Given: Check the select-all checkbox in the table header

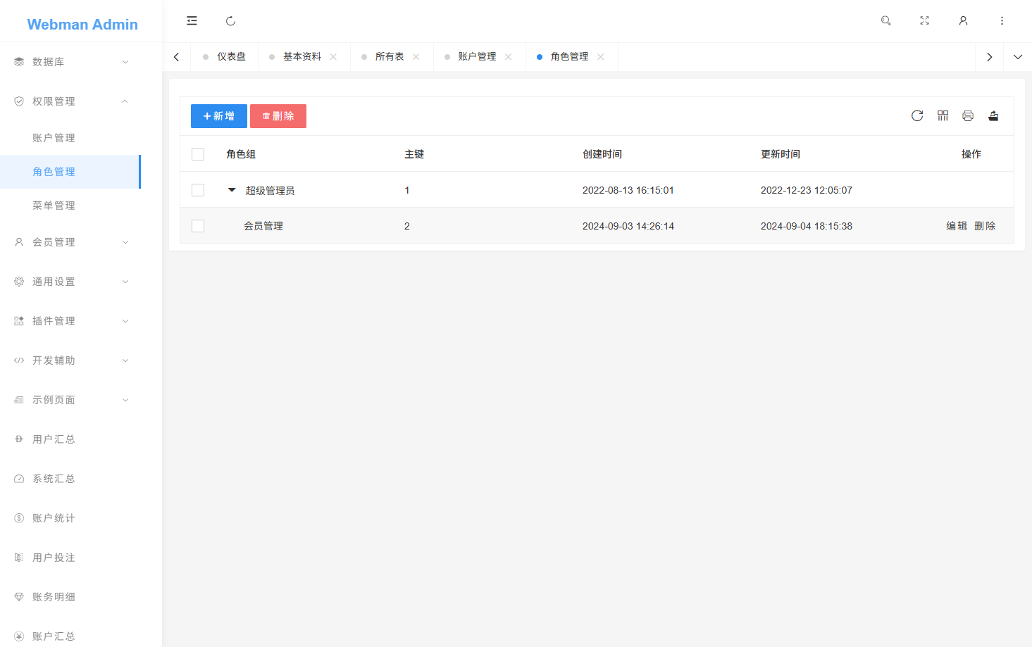Looking at the screenshot, I should [198, 153].
